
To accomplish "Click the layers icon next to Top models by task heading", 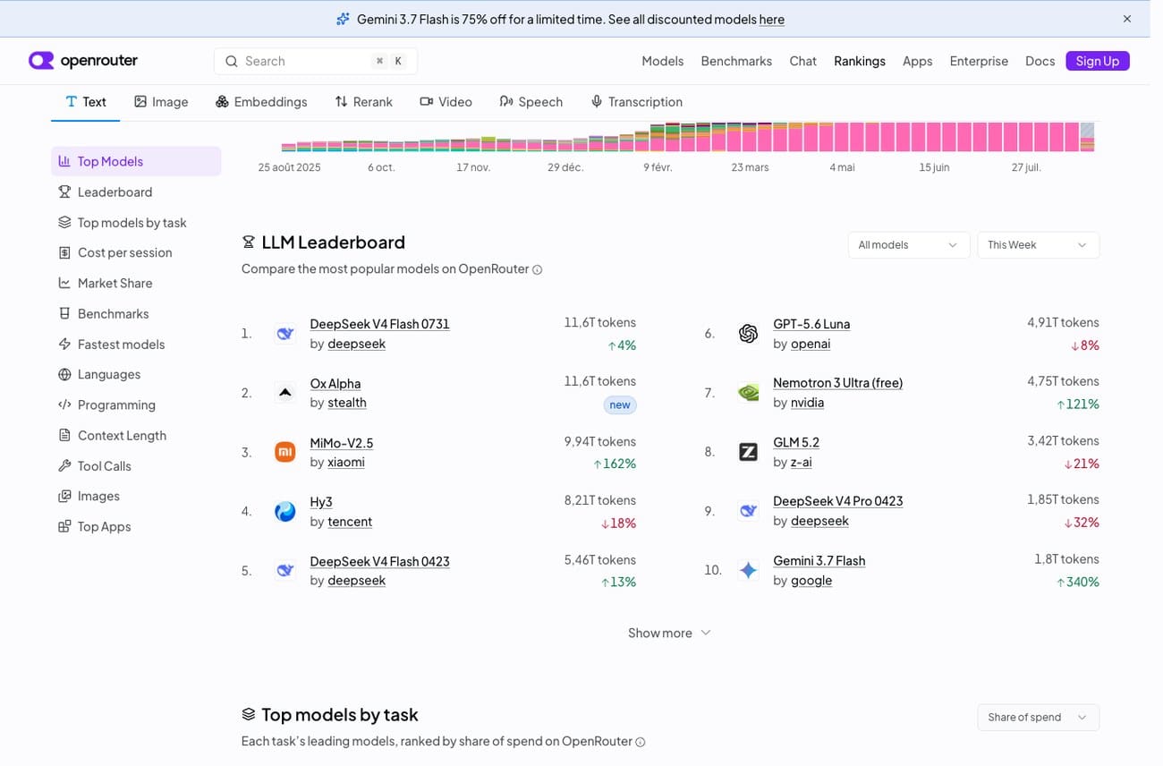I will 249,715.
